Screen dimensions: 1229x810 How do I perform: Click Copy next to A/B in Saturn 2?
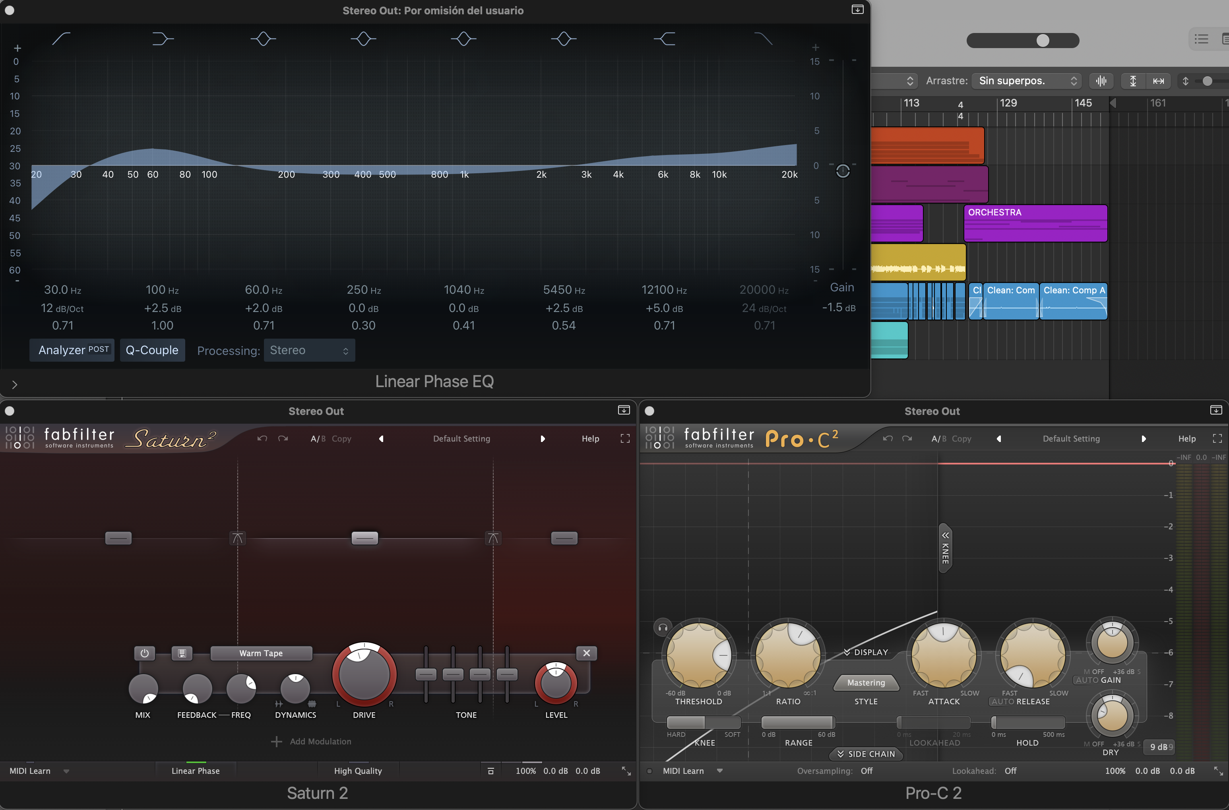click(341, 438)
